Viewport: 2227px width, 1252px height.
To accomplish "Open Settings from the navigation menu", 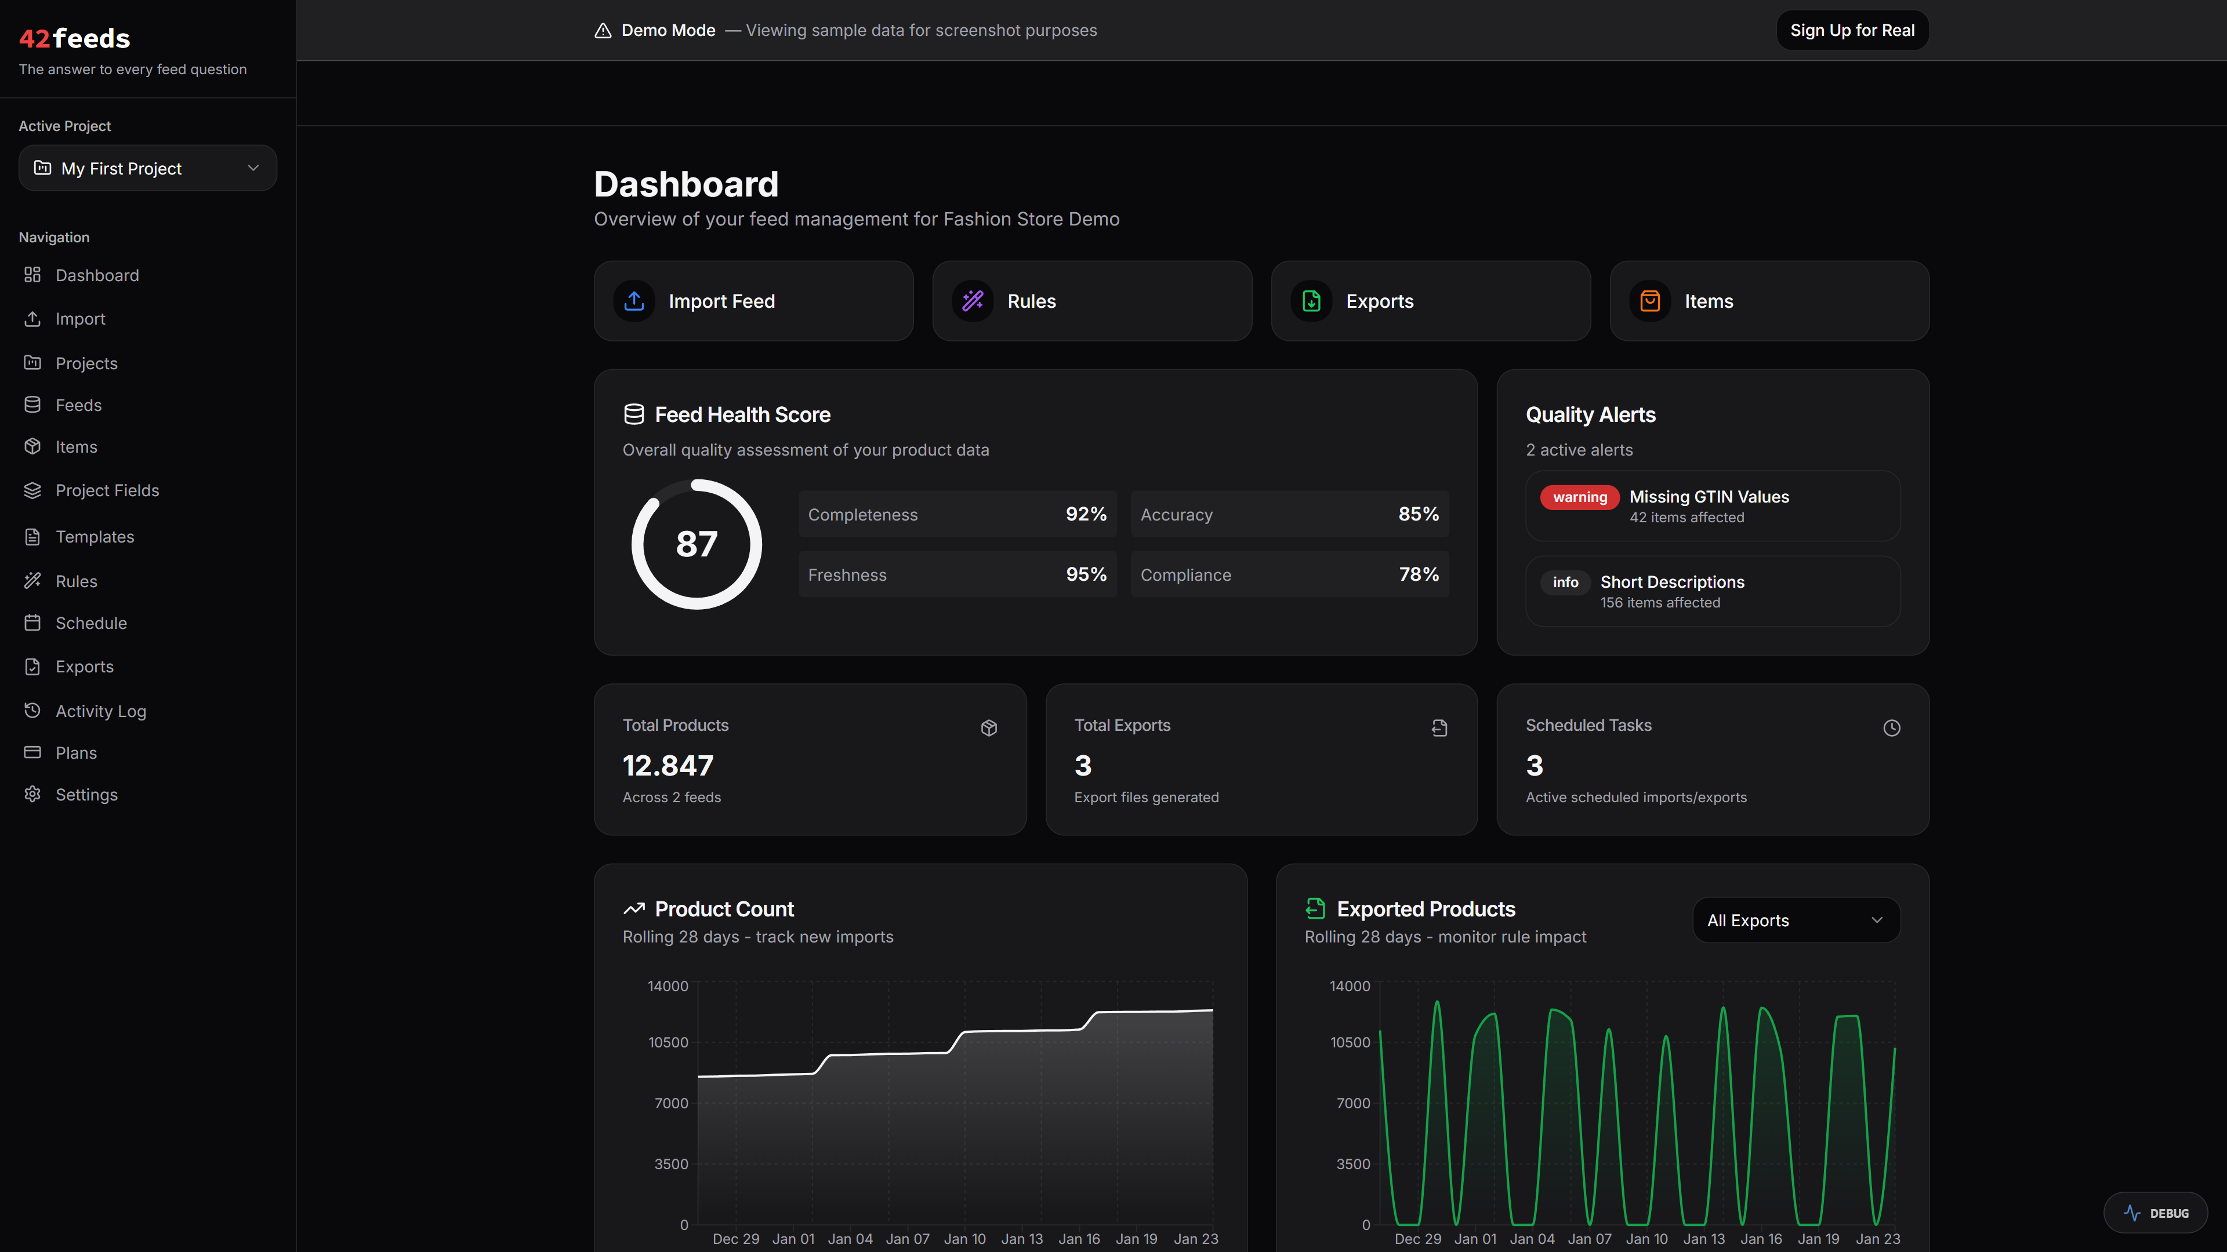I will 86,794.
